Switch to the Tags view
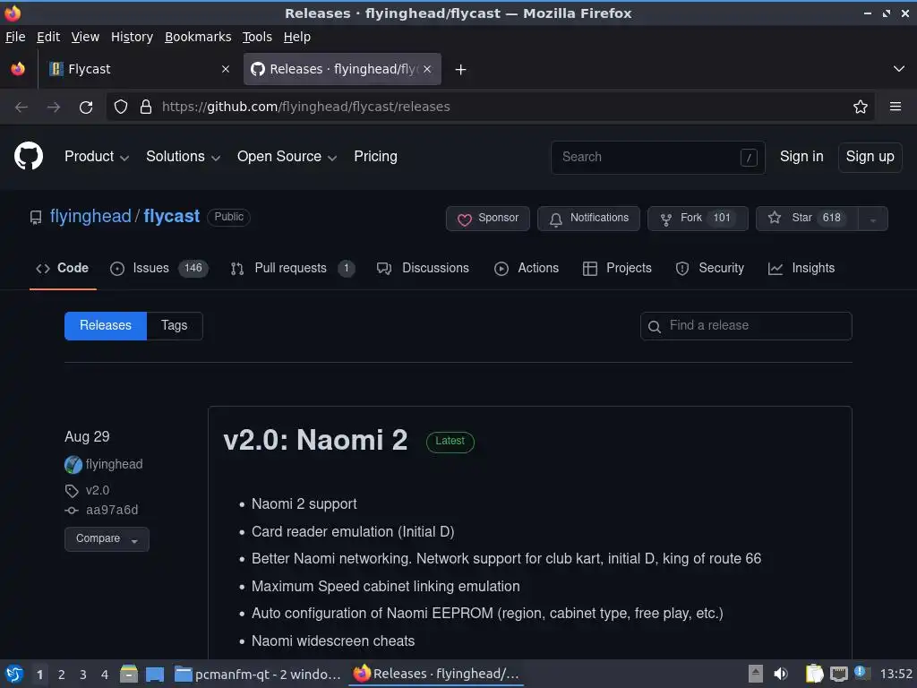Screen dimensions: 917x688 tap(175, 326)
